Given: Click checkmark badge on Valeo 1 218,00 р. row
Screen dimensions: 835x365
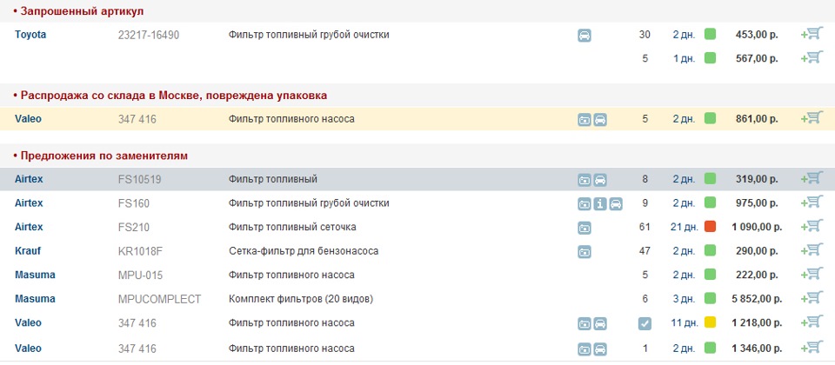Looking at the screenshot, I should coord(645,323).
